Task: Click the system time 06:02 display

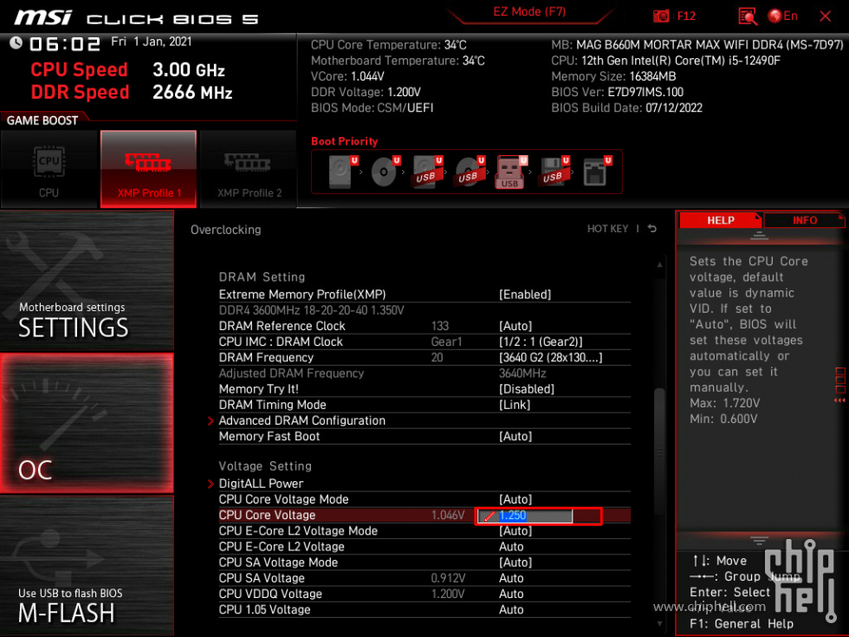Action: (64, 44)
